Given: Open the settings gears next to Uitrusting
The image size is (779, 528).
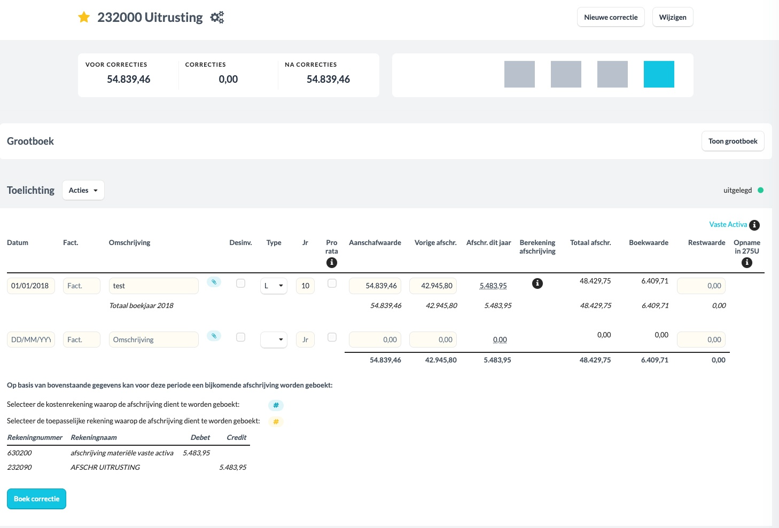Looking at the screenshot, I should (217, 18).
